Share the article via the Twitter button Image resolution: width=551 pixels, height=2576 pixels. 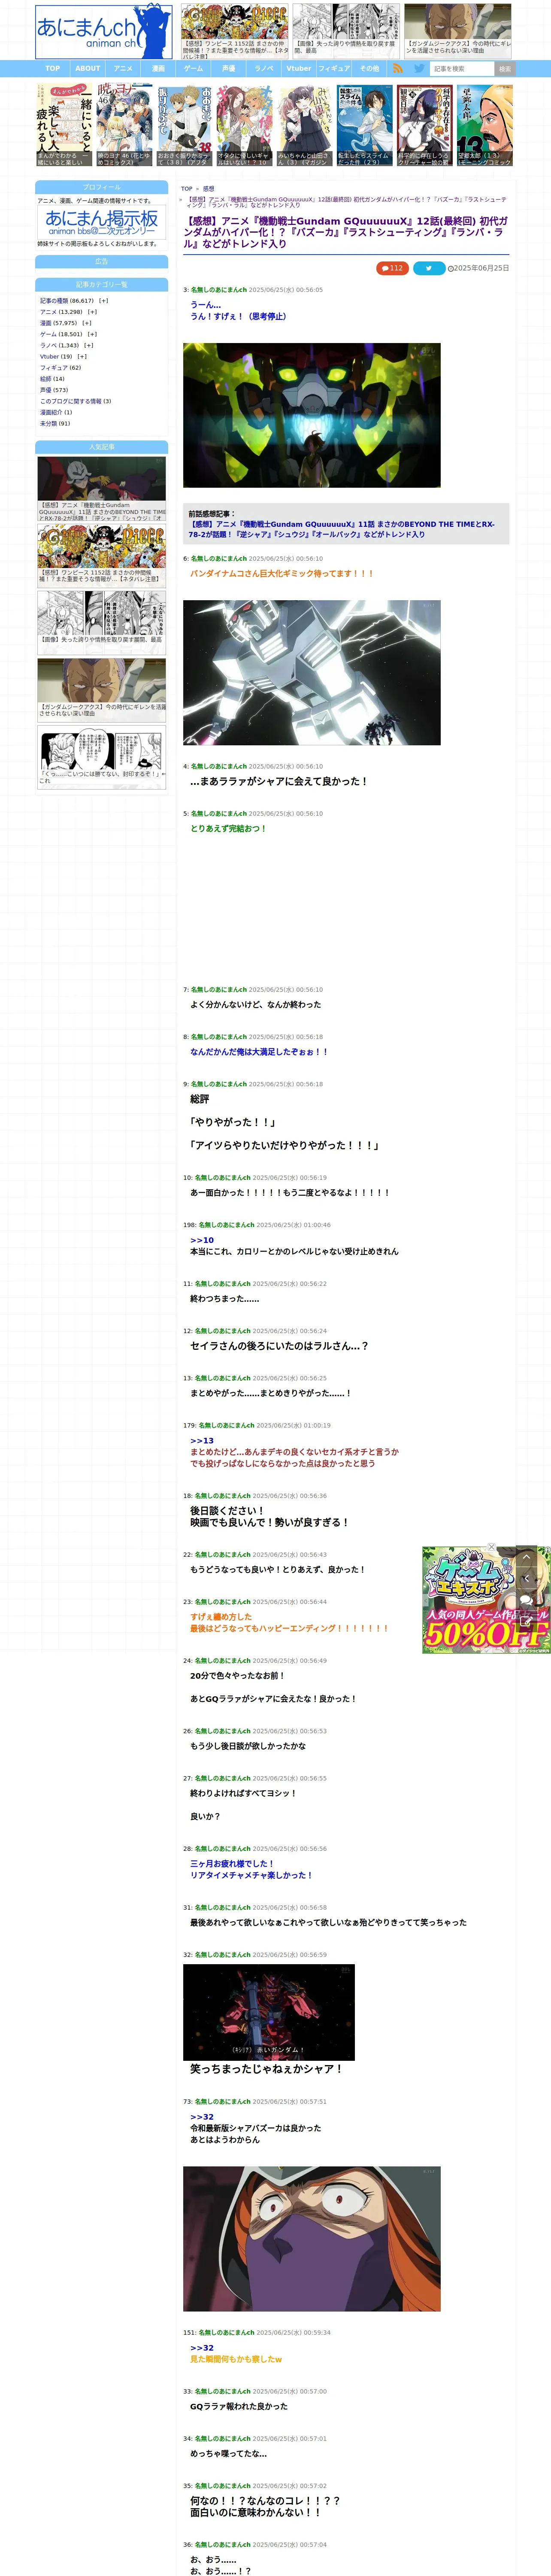pyautogui.click(x=429, y=268)
